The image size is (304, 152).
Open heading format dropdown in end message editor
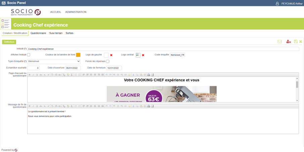60,106
